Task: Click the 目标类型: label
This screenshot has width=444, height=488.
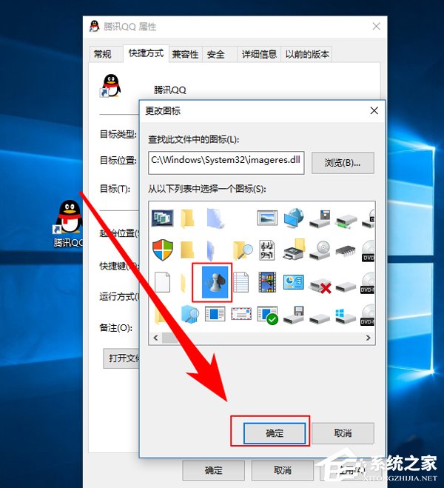Action: point(118,135)
